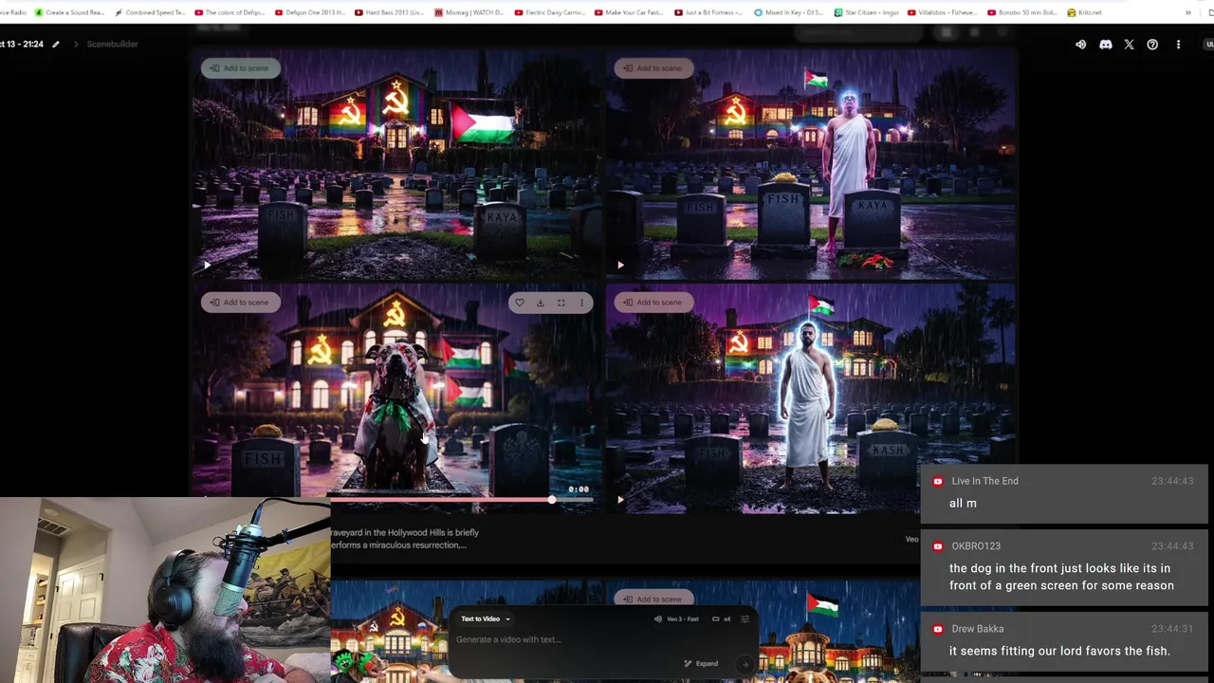This screenshot has width=1214, height=683.
Task: Play the top-left graveyard flag video
Action: 207,266
